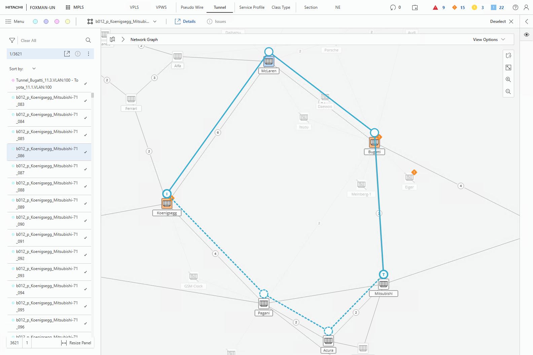This screenshot has width=533, height=355.
Task: Open the Details link
Action: tap(185, 21)
